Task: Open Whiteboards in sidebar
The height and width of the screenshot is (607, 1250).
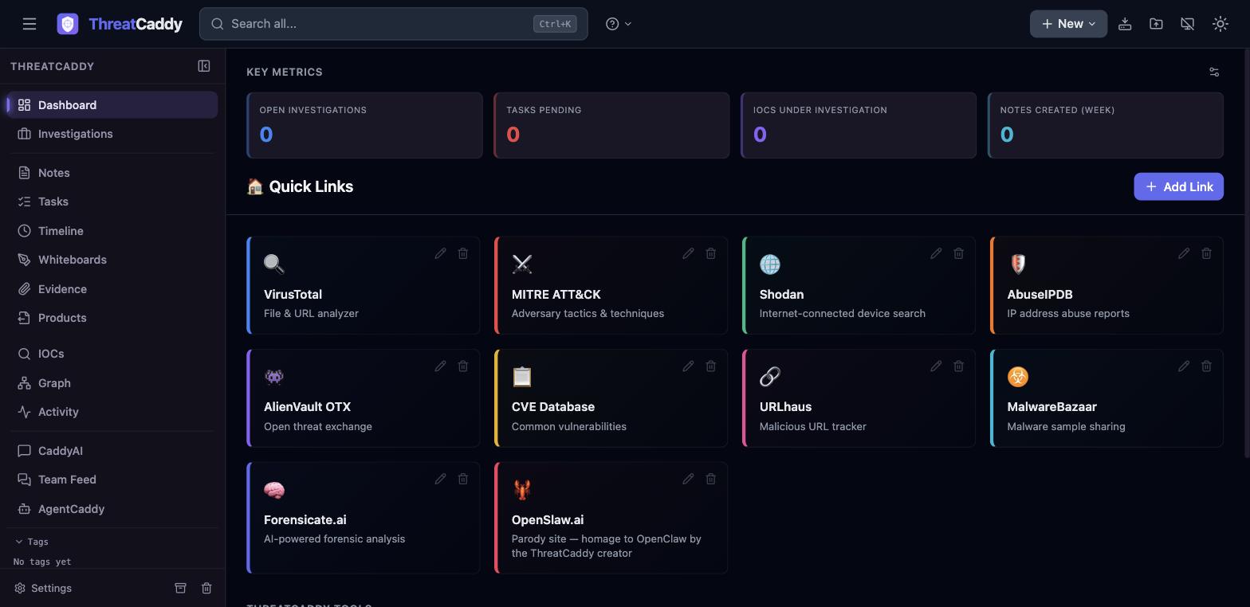Action: coord(112,260)
